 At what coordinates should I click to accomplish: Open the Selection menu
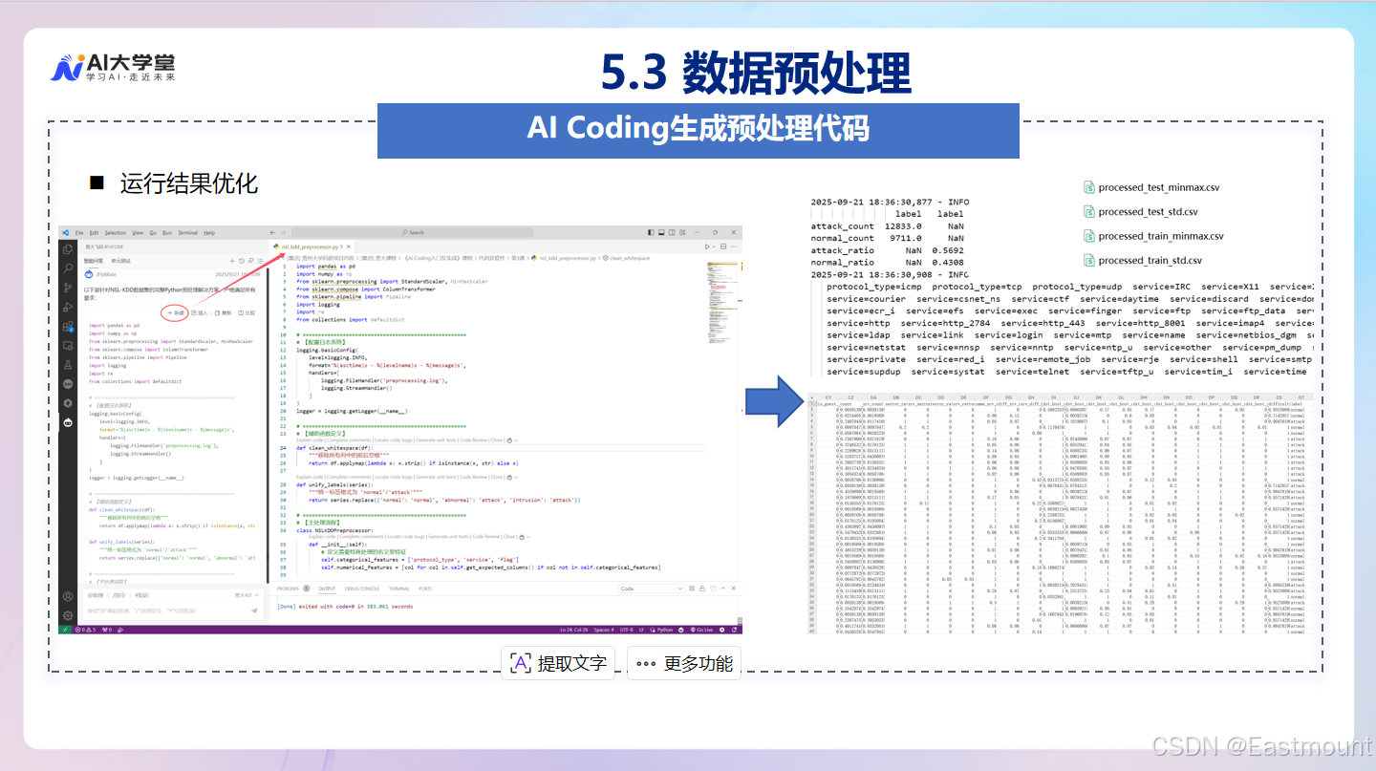point(115,232)
